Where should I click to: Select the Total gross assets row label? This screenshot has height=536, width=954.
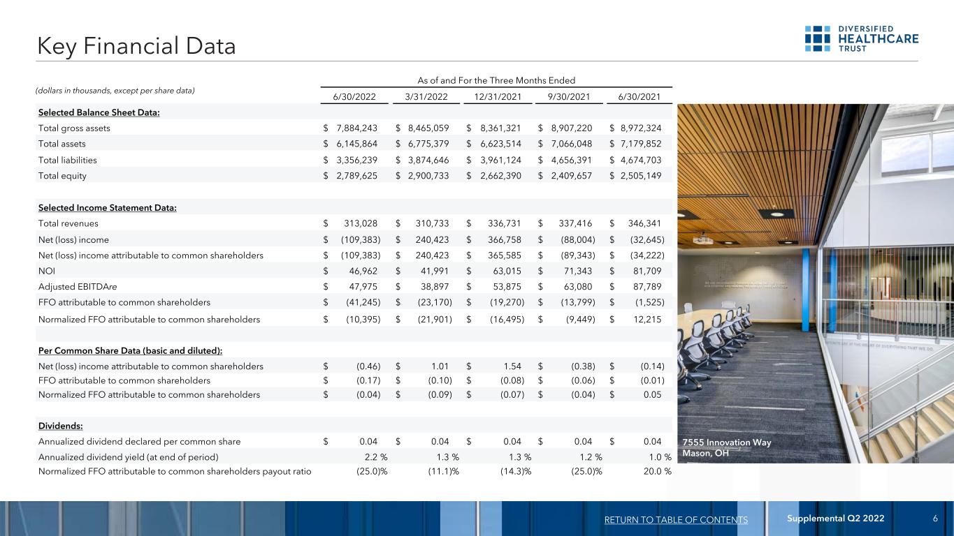pyautogui.click(x=74, y=128)
